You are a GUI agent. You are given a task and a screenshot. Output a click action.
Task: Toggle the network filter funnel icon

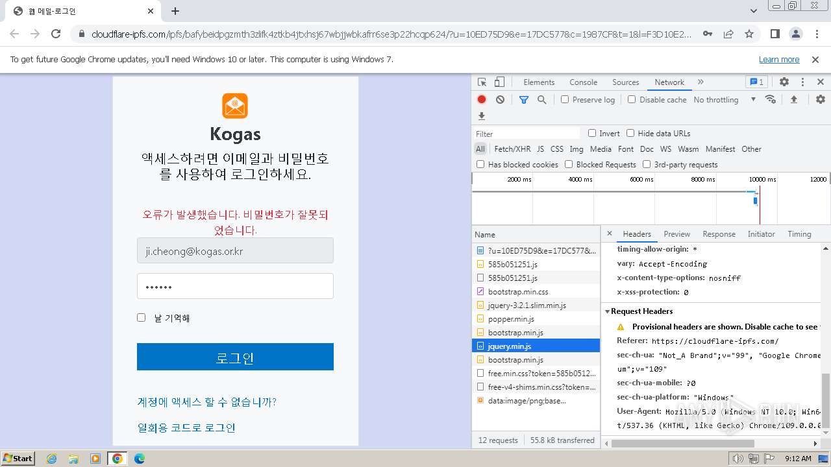(x=524, y=99)
